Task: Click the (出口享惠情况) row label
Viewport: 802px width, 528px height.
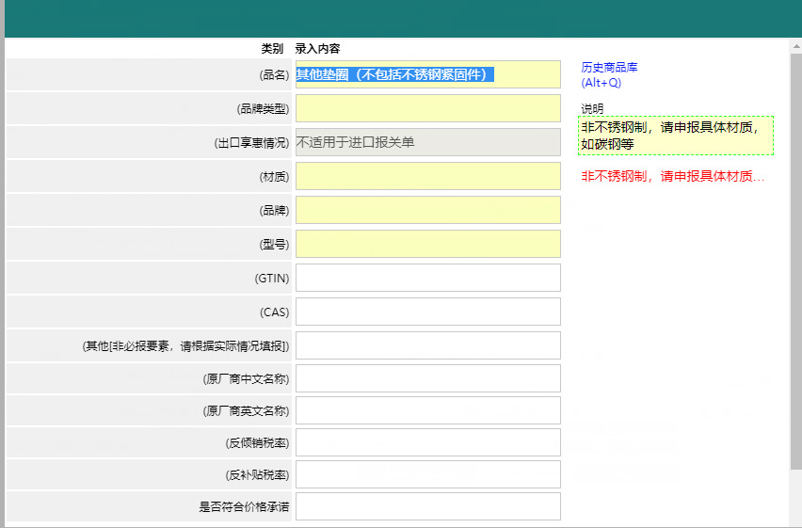Action: [251, 143]
